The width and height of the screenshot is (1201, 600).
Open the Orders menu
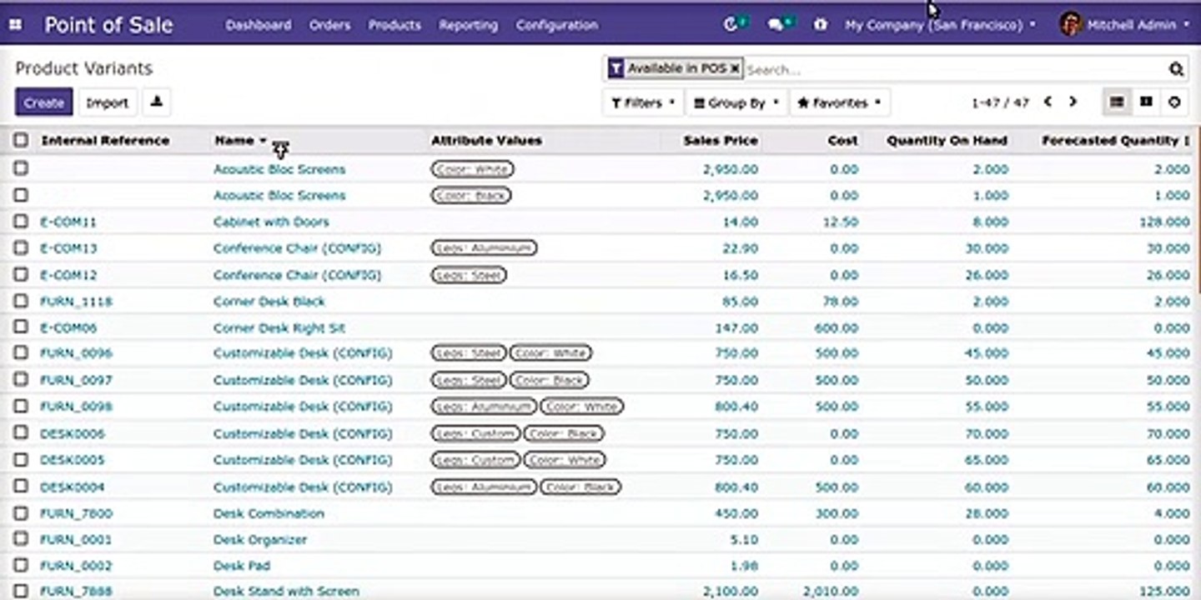click(x=329, y=25)
